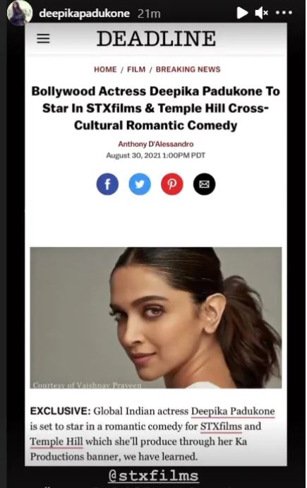The height and width of the screenshot is (488, 307).
Task: Go to FILM breadcrumb
Action: point(136,69)
